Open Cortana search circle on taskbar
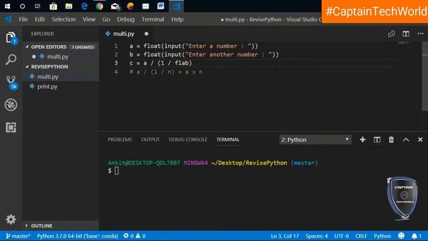This screenshot has height=241, width=428. coord(22,6)
